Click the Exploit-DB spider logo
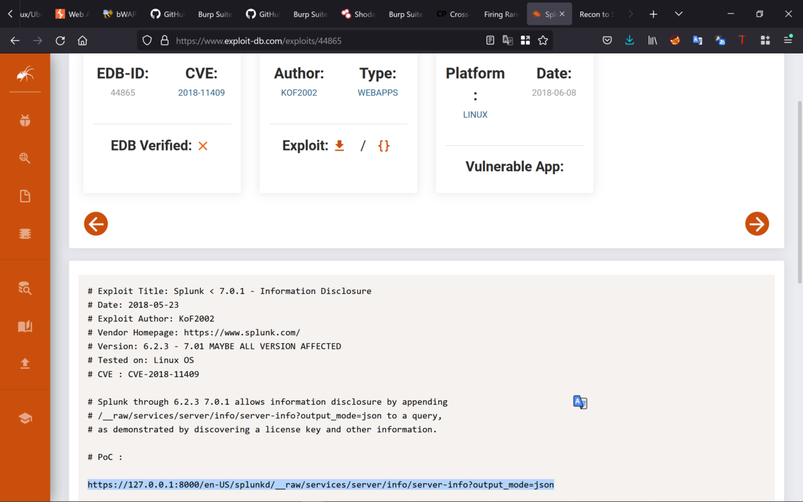 25,74
